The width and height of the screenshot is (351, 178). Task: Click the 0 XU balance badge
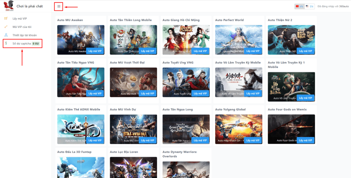(36, 43)
